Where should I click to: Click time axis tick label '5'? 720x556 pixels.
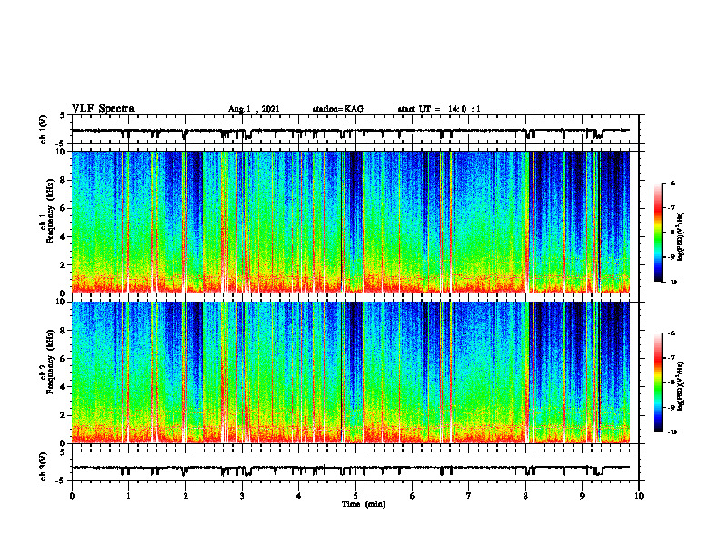pos(355,496)
